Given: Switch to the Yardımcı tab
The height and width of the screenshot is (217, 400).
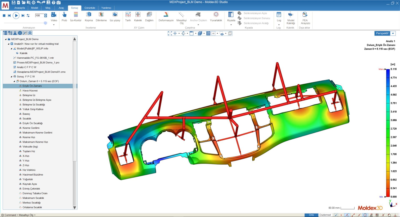Looking at the screenshot, I should click(106, 8).
